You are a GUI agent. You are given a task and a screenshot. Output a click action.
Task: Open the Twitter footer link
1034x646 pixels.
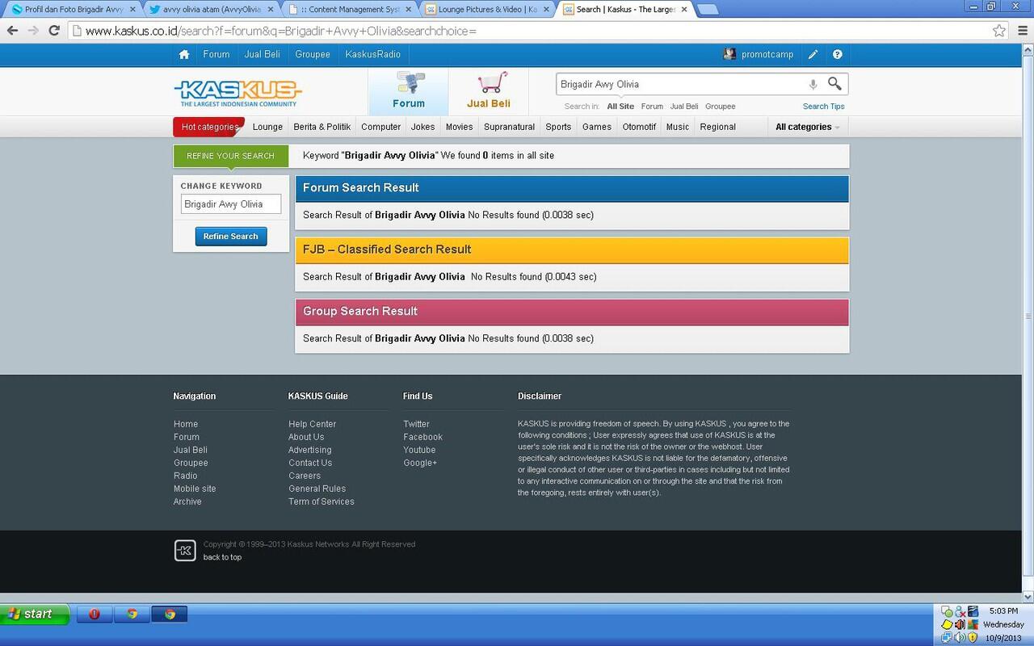pos(417,424)
